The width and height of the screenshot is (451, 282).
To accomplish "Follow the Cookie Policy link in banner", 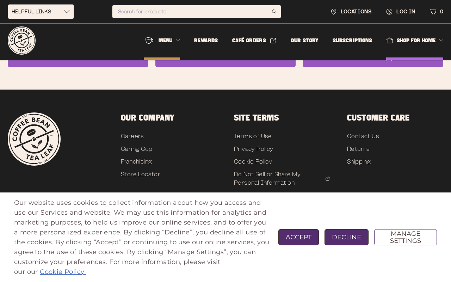I will pyautogui.click(x=63, y=272).
